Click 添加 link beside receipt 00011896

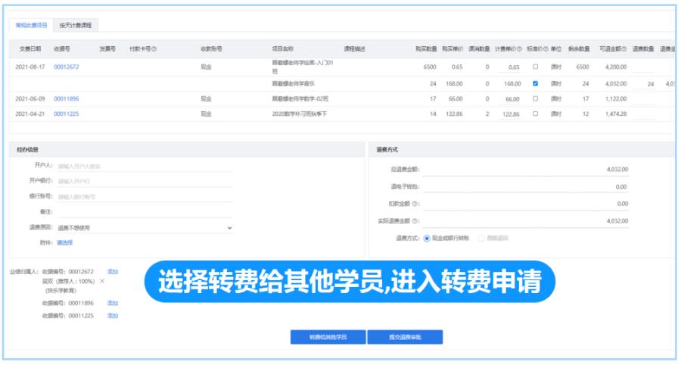pyautogui.click(x=113, y=303)
